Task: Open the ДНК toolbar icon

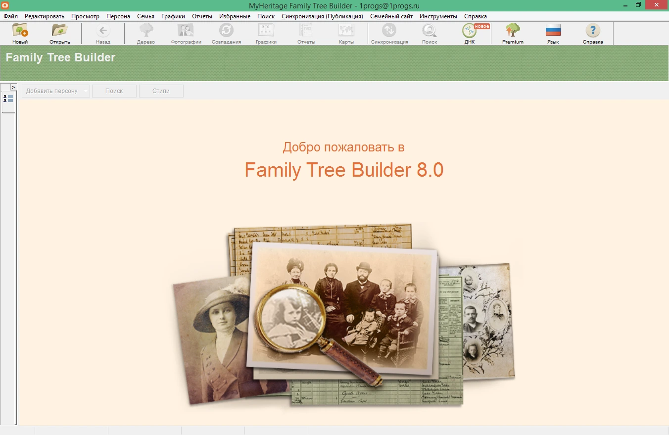Action: (470, 33)
